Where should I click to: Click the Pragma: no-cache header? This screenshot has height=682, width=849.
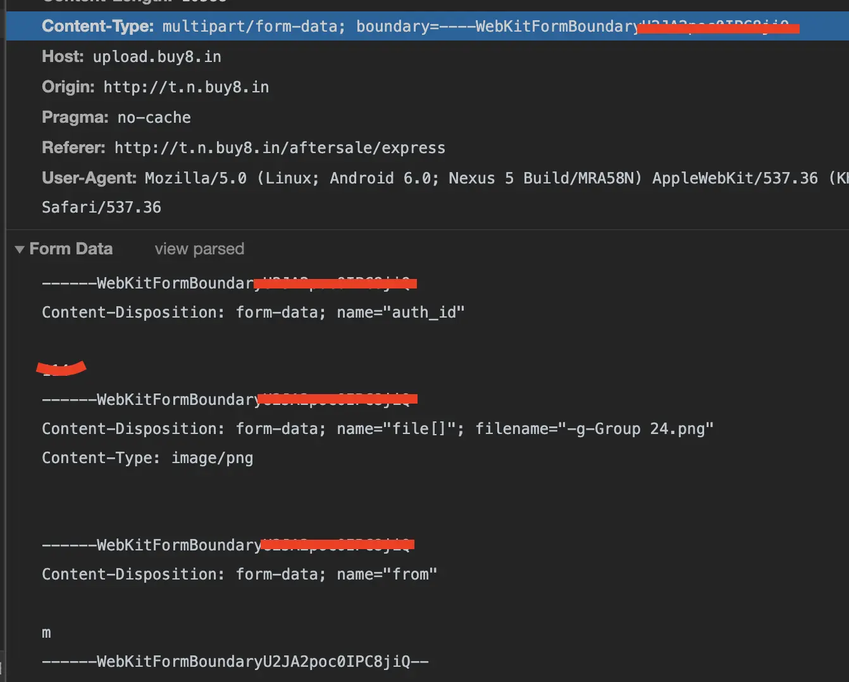click(116, 117)
